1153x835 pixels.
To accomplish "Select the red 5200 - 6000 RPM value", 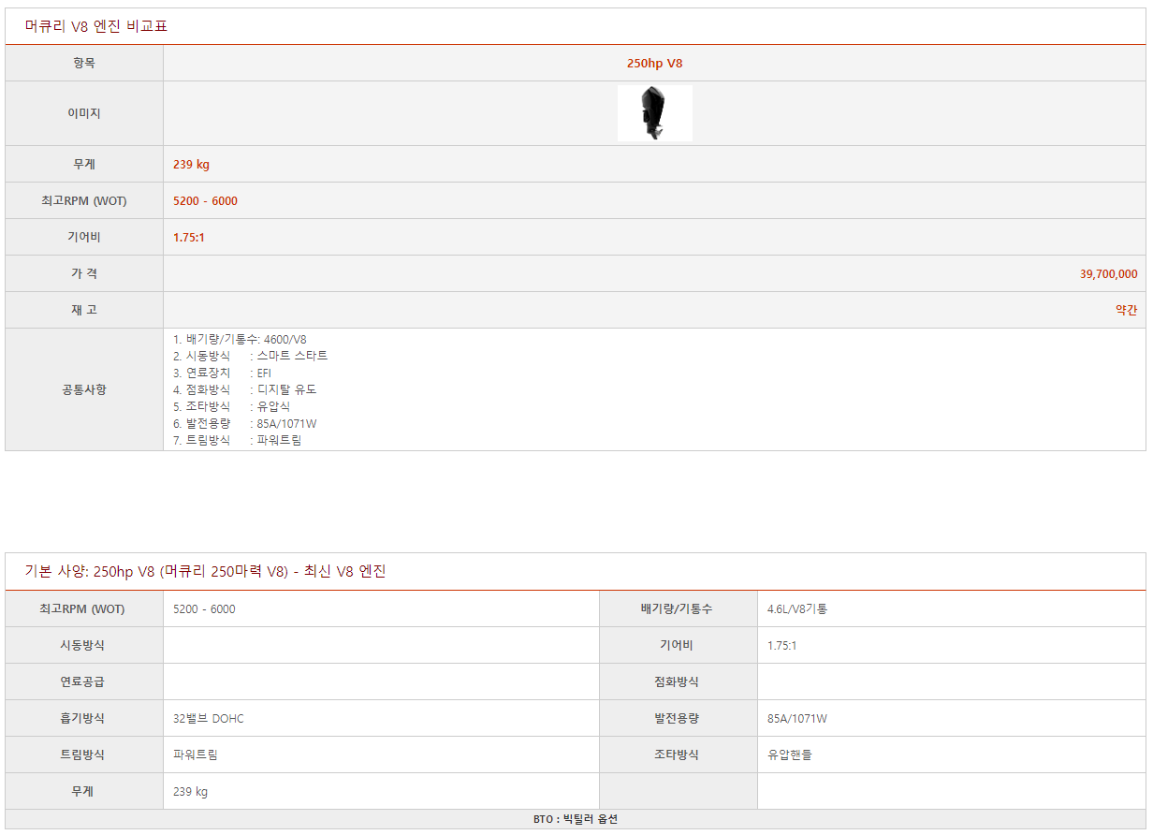I will 205,200.
